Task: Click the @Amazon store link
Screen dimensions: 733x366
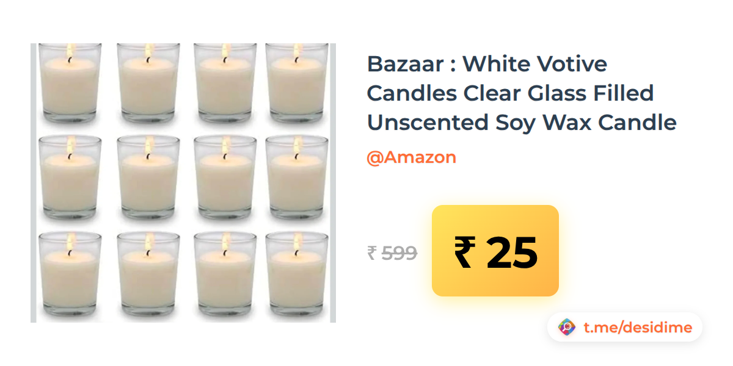Action: tap(411, 157)
